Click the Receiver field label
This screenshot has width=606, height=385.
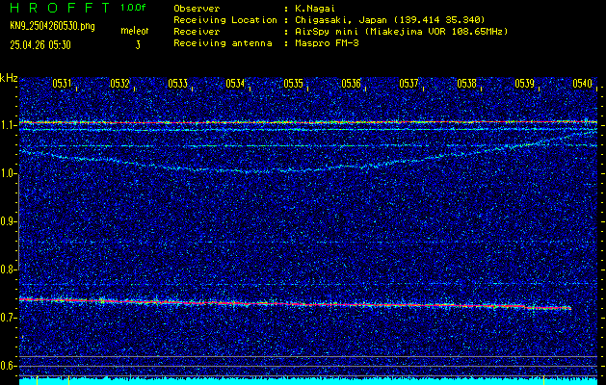tap(197, 32)
